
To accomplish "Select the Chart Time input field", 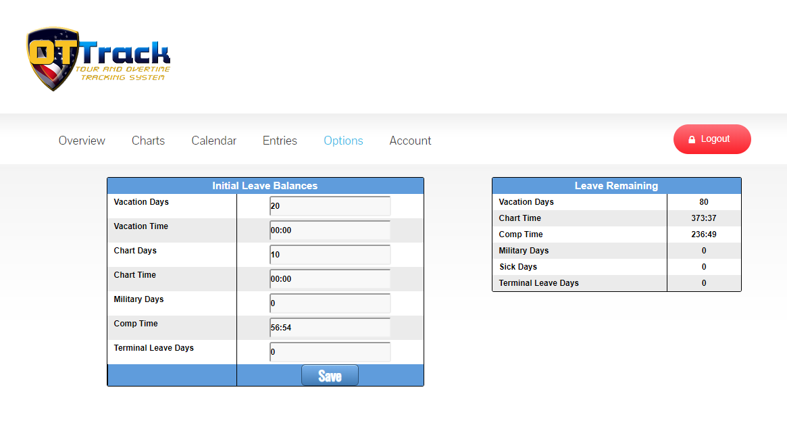I will 330,279.
